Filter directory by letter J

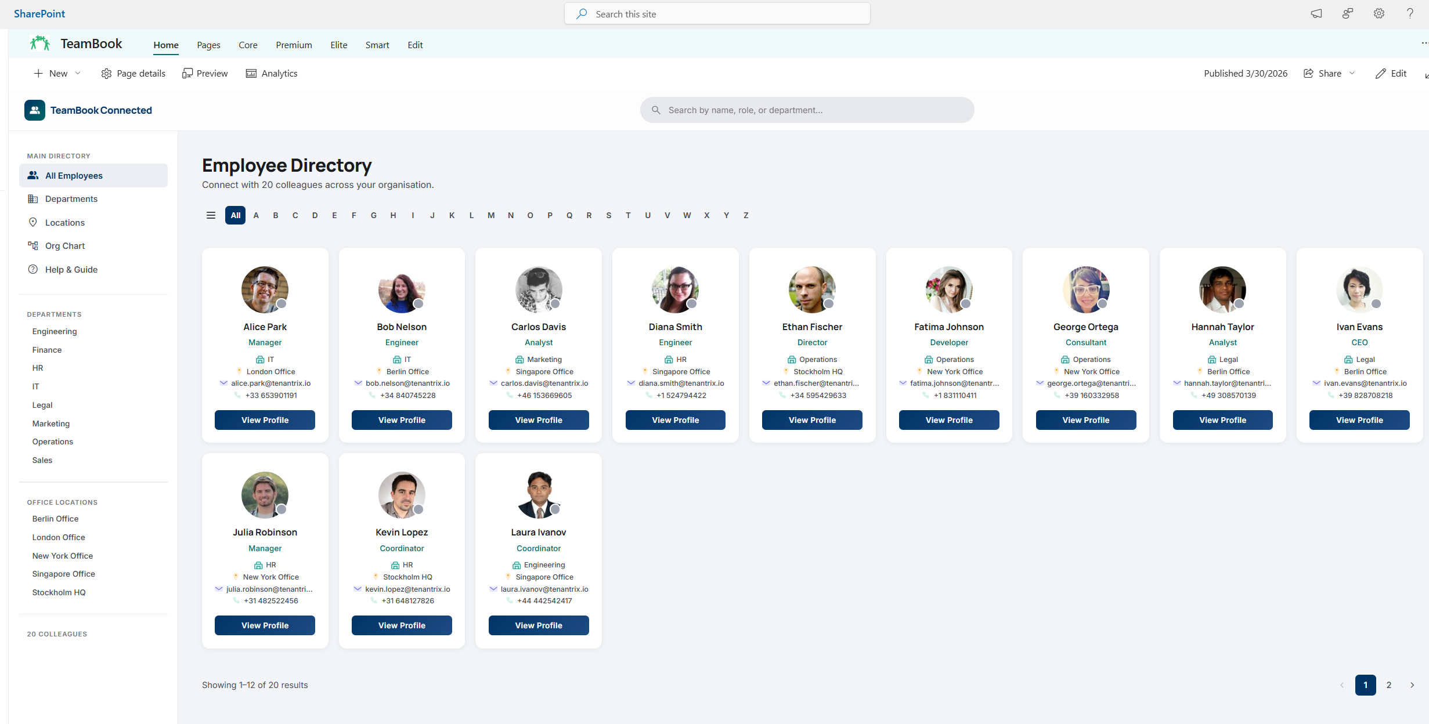click(432, 215)
